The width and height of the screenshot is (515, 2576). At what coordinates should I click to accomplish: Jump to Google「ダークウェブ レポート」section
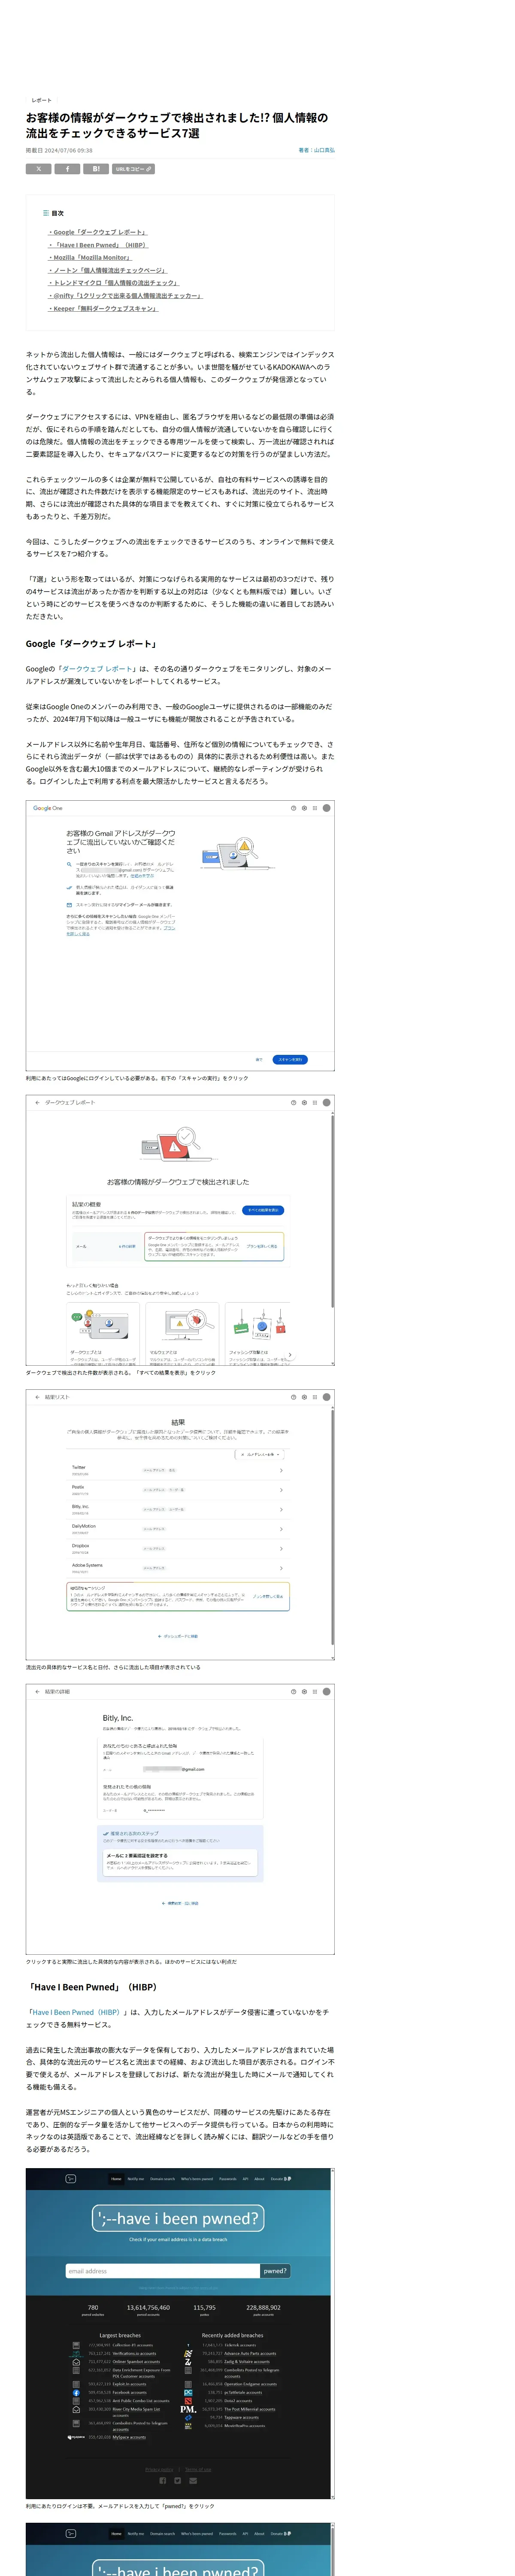click(98, 232)
